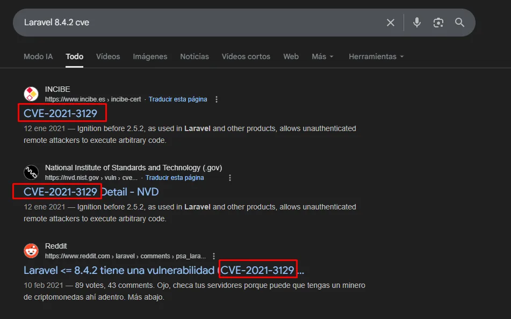
Task: Click the INCIBE source name
Action: 57,89
